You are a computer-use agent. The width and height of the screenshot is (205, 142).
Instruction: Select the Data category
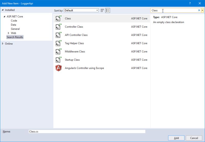click(14, 25)
